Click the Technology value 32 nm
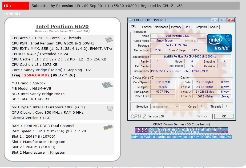 tap(158, 50)
